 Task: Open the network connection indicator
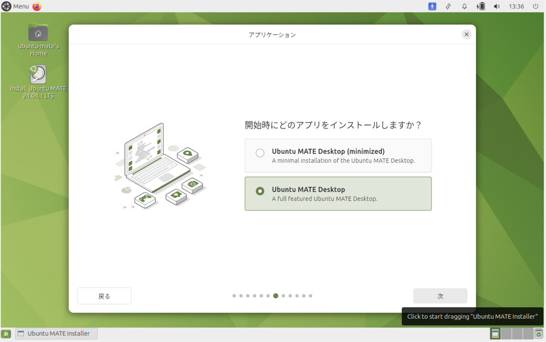(x=448, y=6)
